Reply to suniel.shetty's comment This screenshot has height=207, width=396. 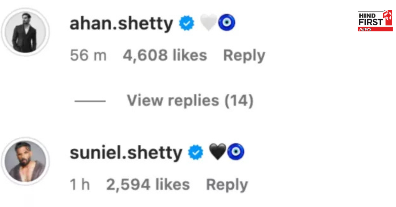(227, 185)
